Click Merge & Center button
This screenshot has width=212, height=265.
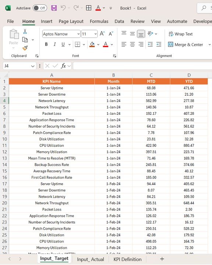tap(185, 45)
